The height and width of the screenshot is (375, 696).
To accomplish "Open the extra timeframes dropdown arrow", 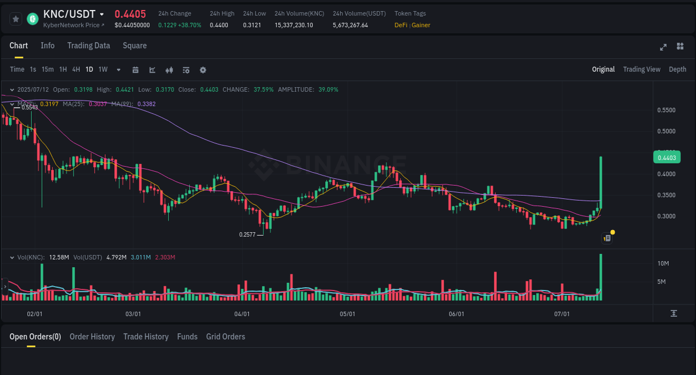I will pos(117,69).
